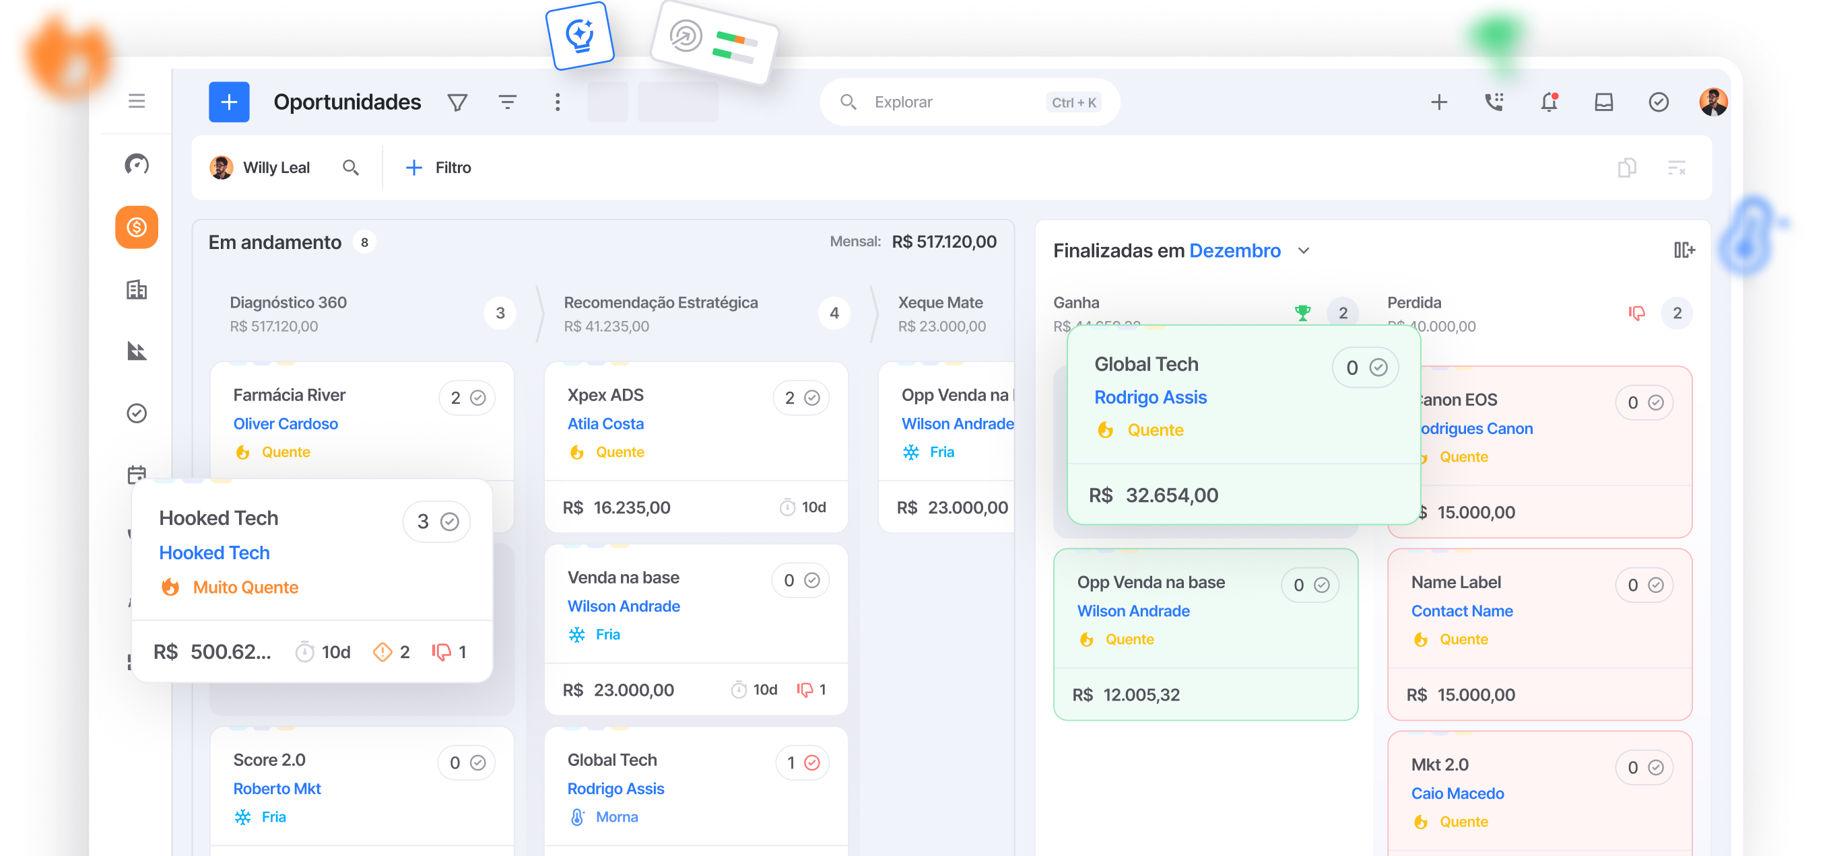Screen dimensions: 1833x856
Task: Add a filter with the Filtro button
Action: (438, 168)
